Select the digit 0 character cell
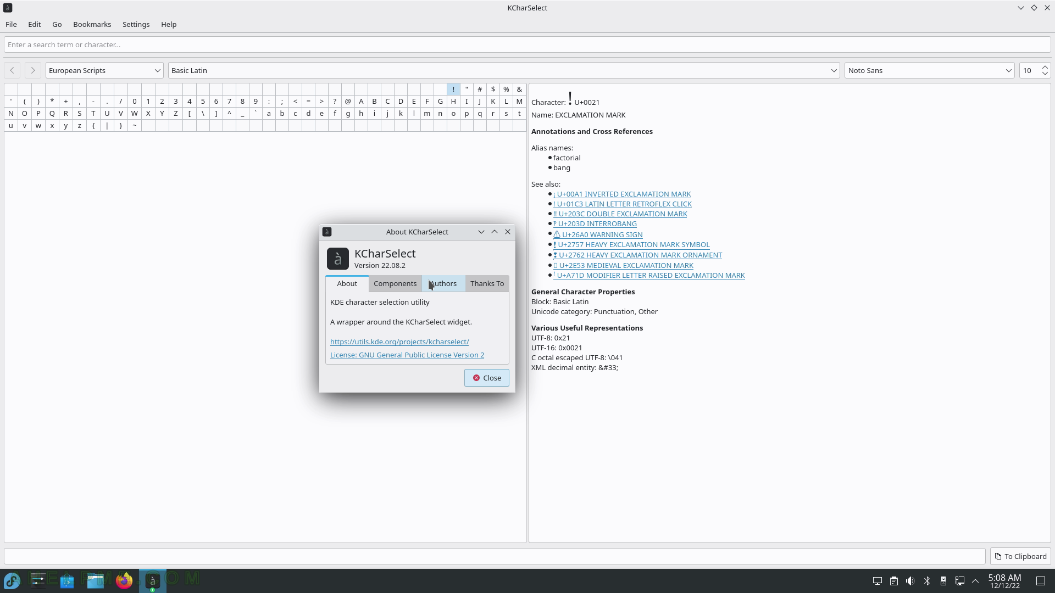1055x593 pixels. [135, 101]
